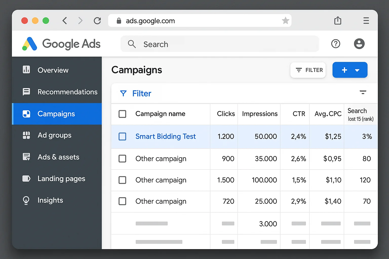Open the Overview section icon
Image resolution: width=389 pixels, height=259 pixels.
(26, 70)
